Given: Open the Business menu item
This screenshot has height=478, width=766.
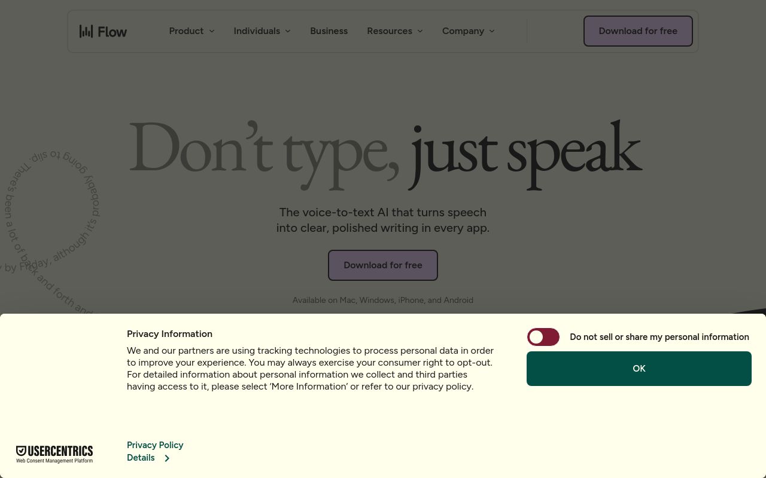Looking at the screenshot, I should 329,31.
